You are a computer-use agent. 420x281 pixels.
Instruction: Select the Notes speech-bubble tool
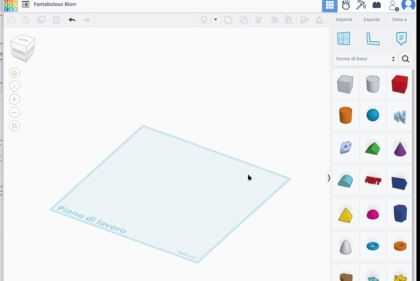pos(401,39)
